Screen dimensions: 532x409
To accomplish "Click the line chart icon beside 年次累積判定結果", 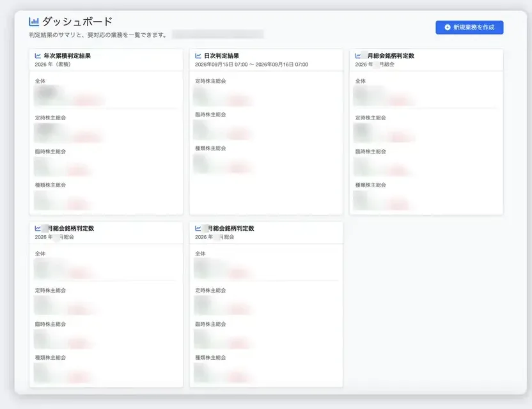I will pyautogui.click(x=38, y=56).
